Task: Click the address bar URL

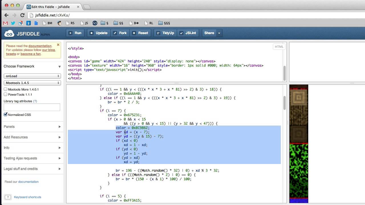Action: [52, 15]
